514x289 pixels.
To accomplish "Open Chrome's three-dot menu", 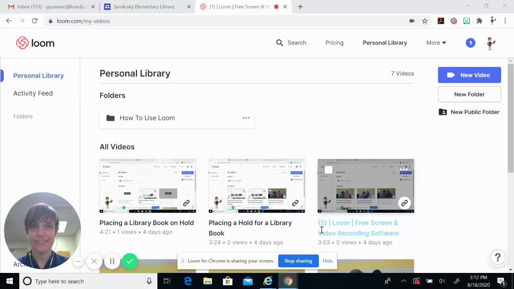I will [505, 21].
